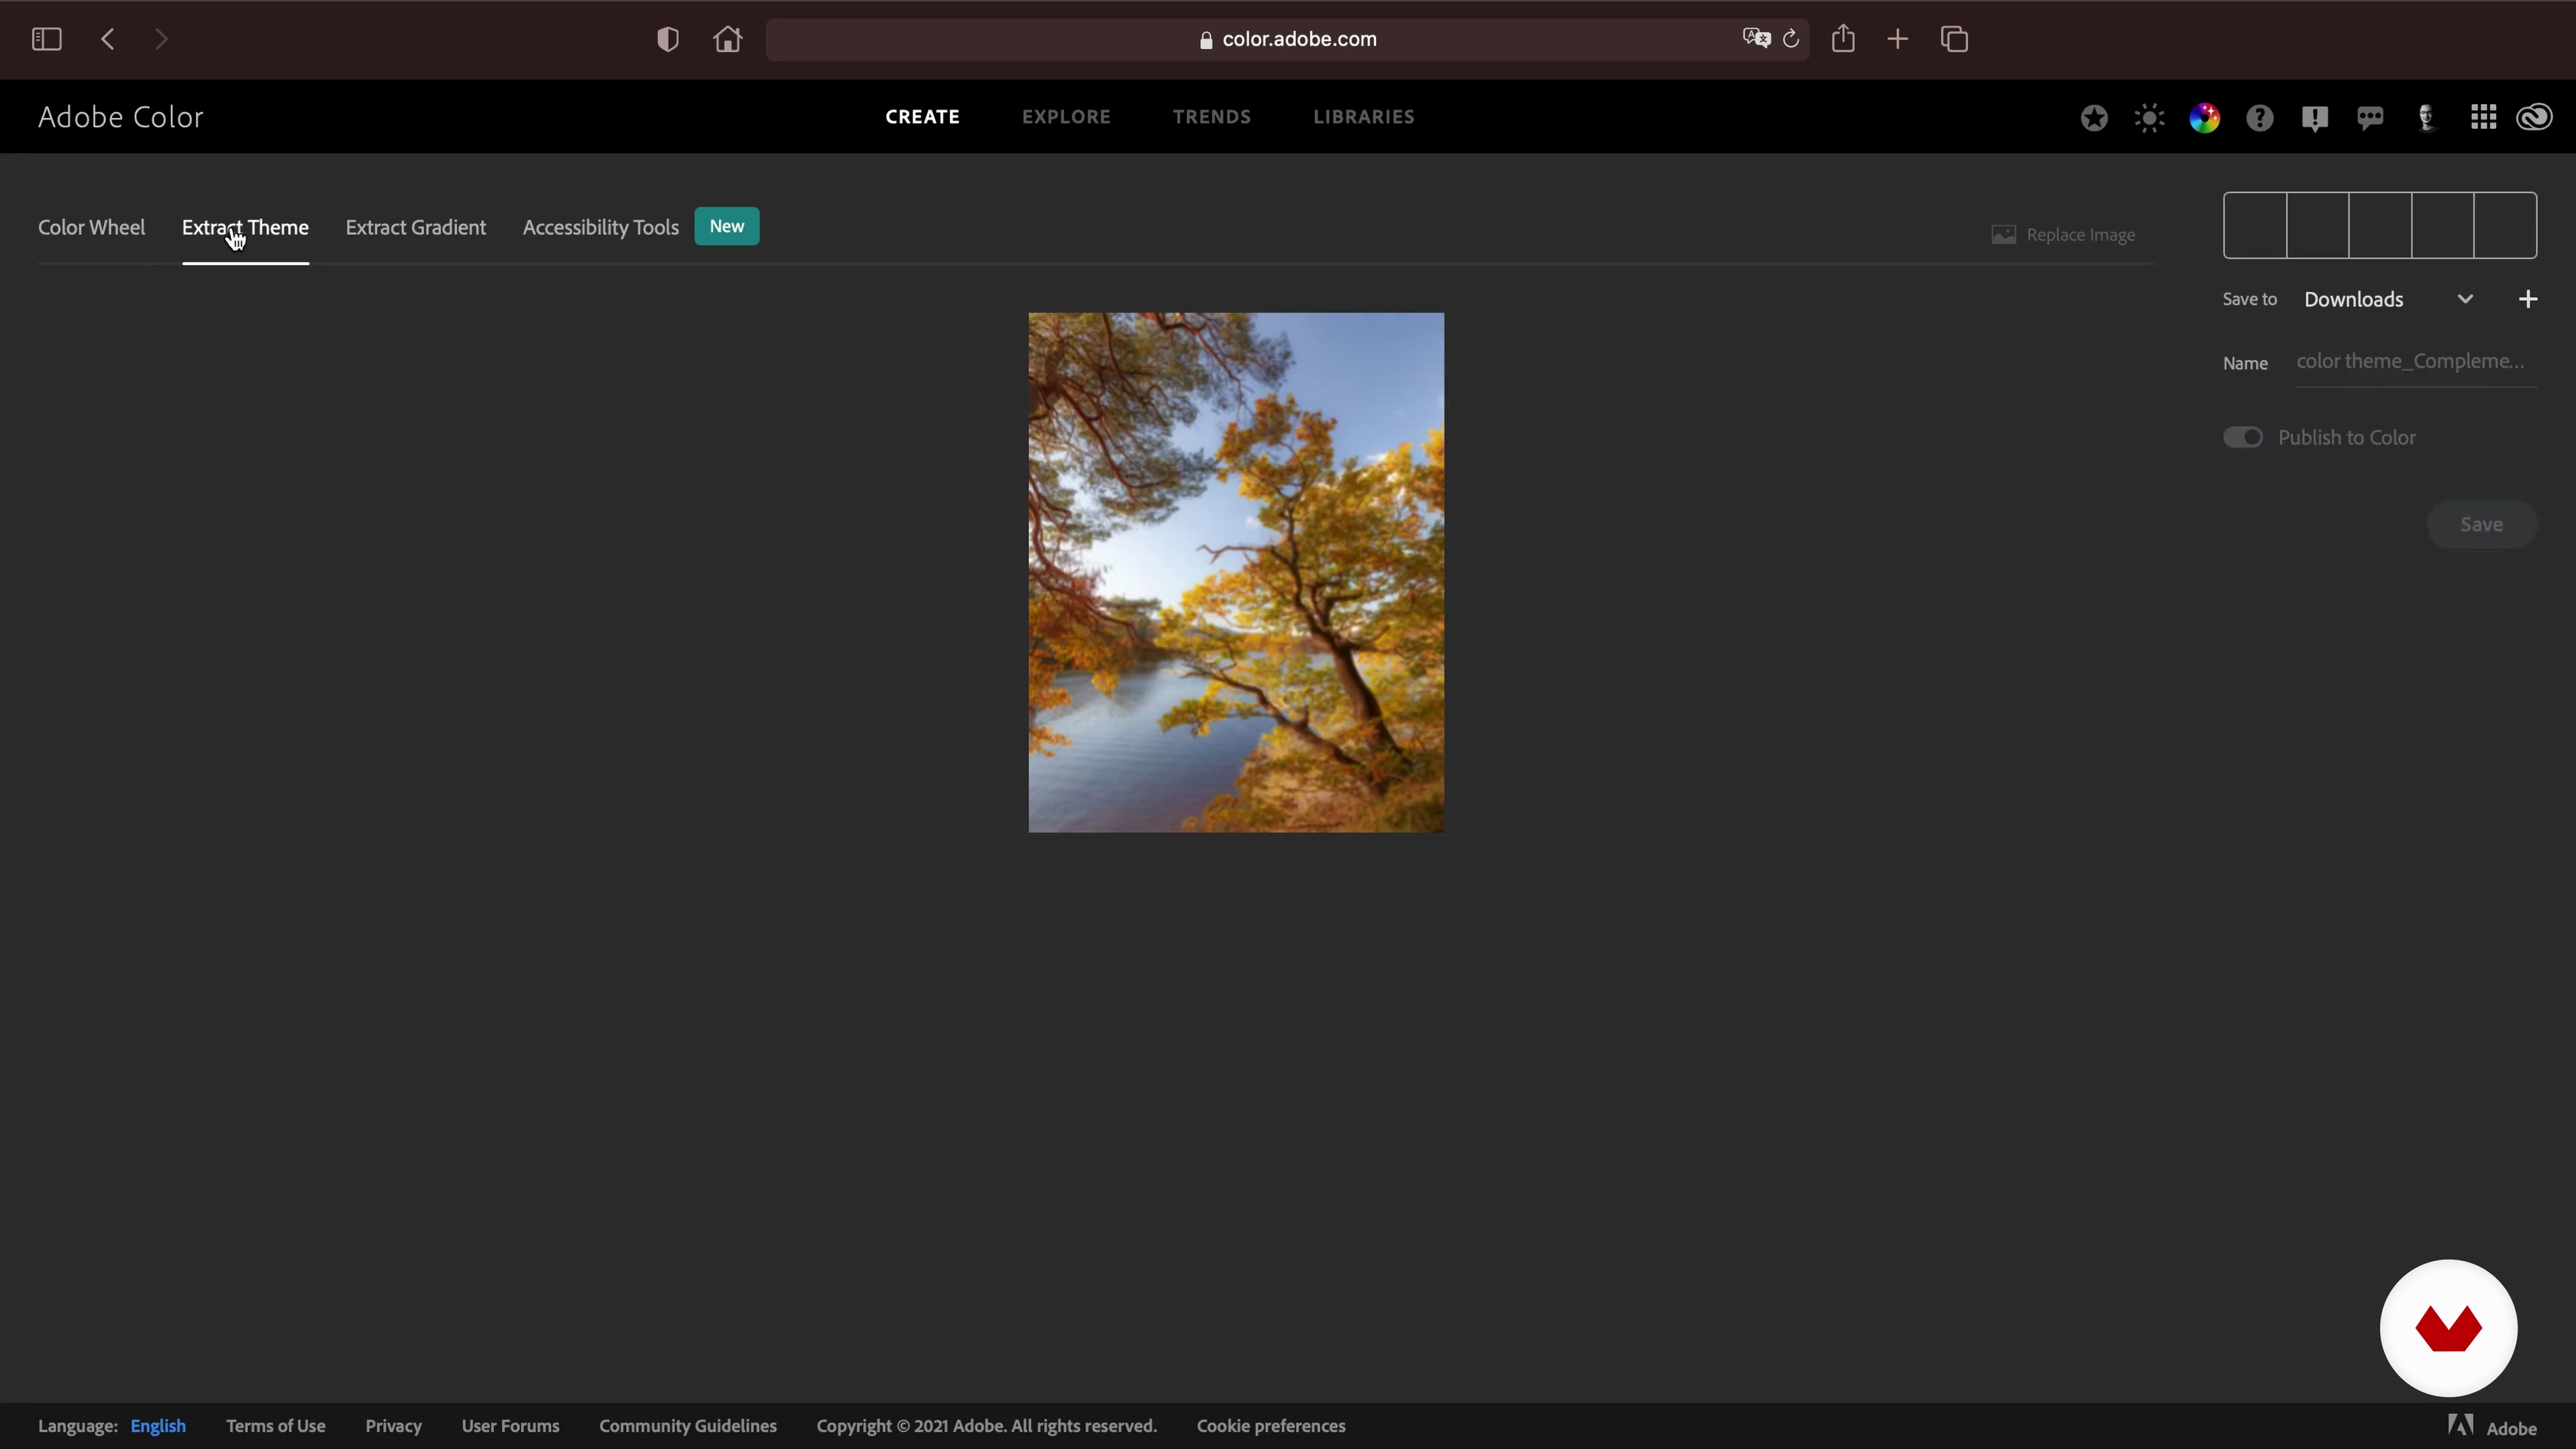
Task: Toggle the Safari sidebar icon
Action: pos(46,39)
